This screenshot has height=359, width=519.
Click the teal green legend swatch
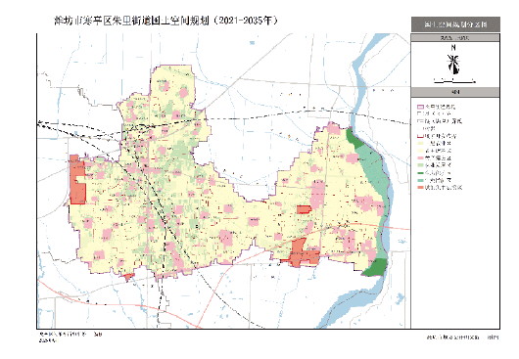click(420, 180)
